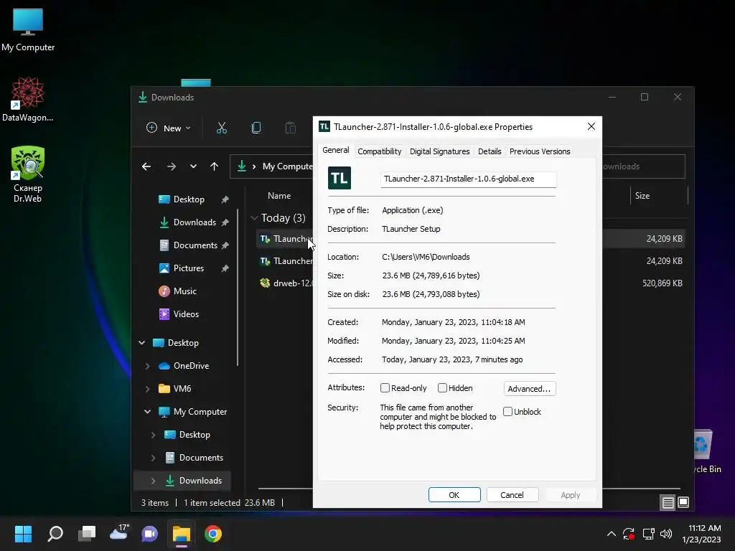Open taskbar Search magnifier
This screenshot has height=551, width=735.
(x=55, y=534)
